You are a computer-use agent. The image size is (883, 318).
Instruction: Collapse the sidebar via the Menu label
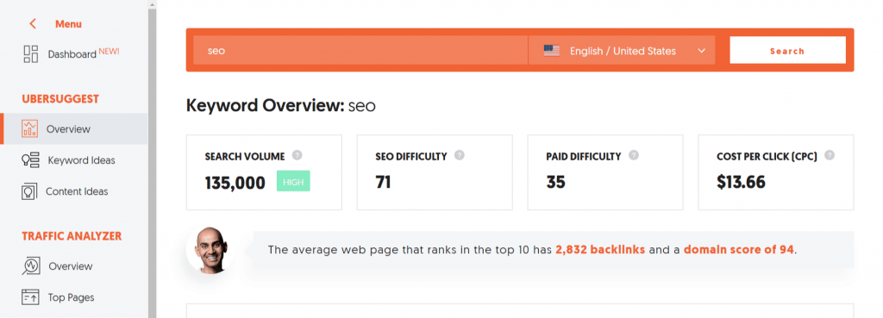coord(68,24)
